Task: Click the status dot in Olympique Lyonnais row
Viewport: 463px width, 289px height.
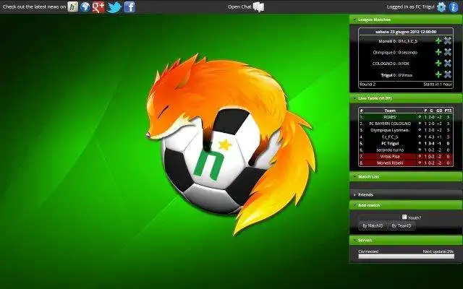Action: [x=420, y=130]
